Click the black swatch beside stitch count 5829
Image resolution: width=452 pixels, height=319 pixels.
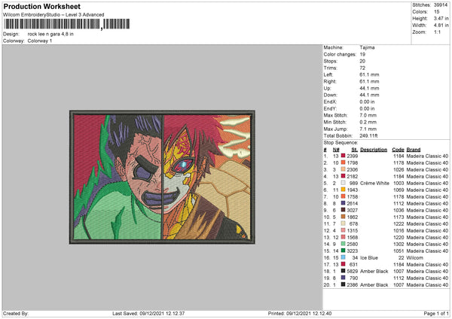coord(343,271)
